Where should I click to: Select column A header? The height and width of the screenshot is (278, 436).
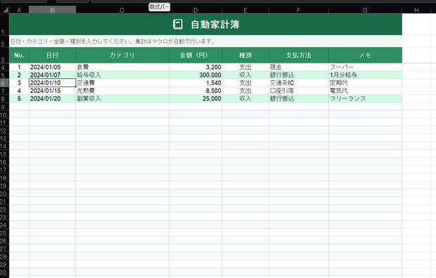pos(19,11)
